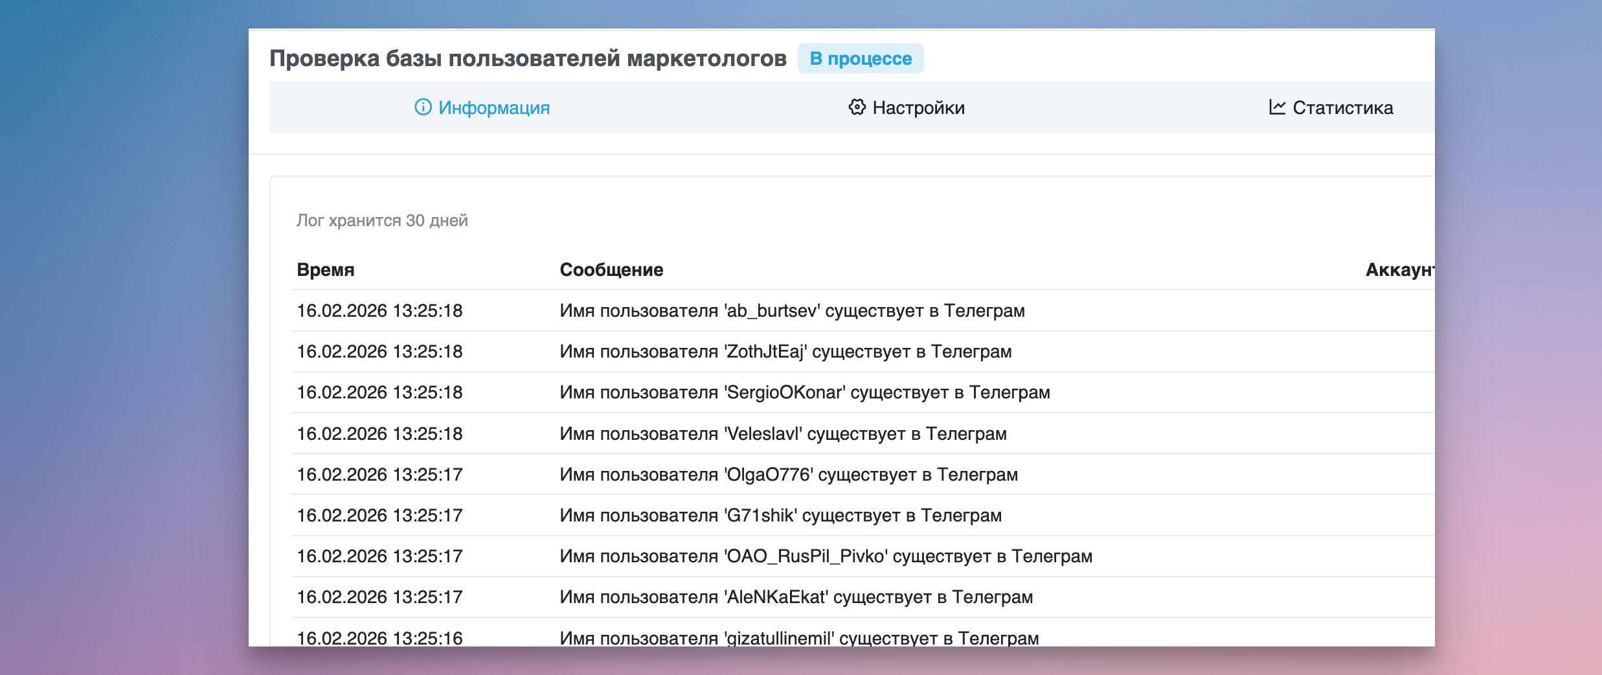The image size is (1602, 675).
Task: Click the 'В процессе' status badge
Action: point(860,58)
